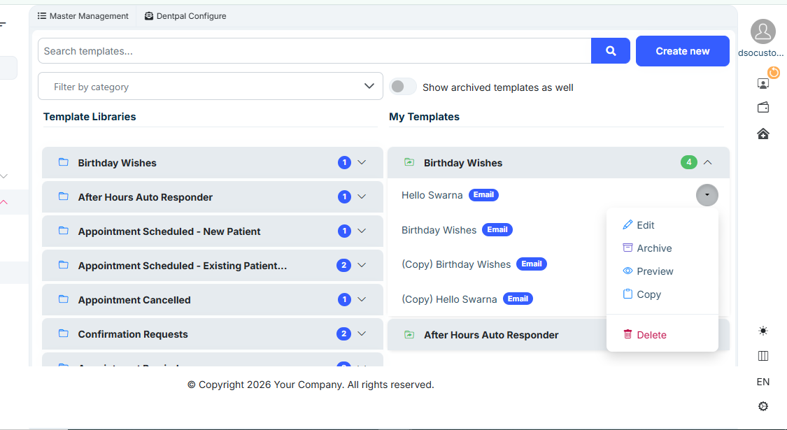Expand Appointment Cancelled library folder

point(362,299)
